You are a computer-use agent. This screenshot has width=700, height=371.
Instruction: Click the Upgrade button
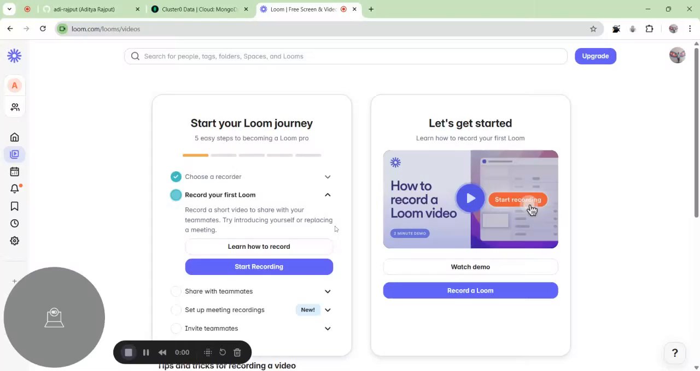coord(596,56)
